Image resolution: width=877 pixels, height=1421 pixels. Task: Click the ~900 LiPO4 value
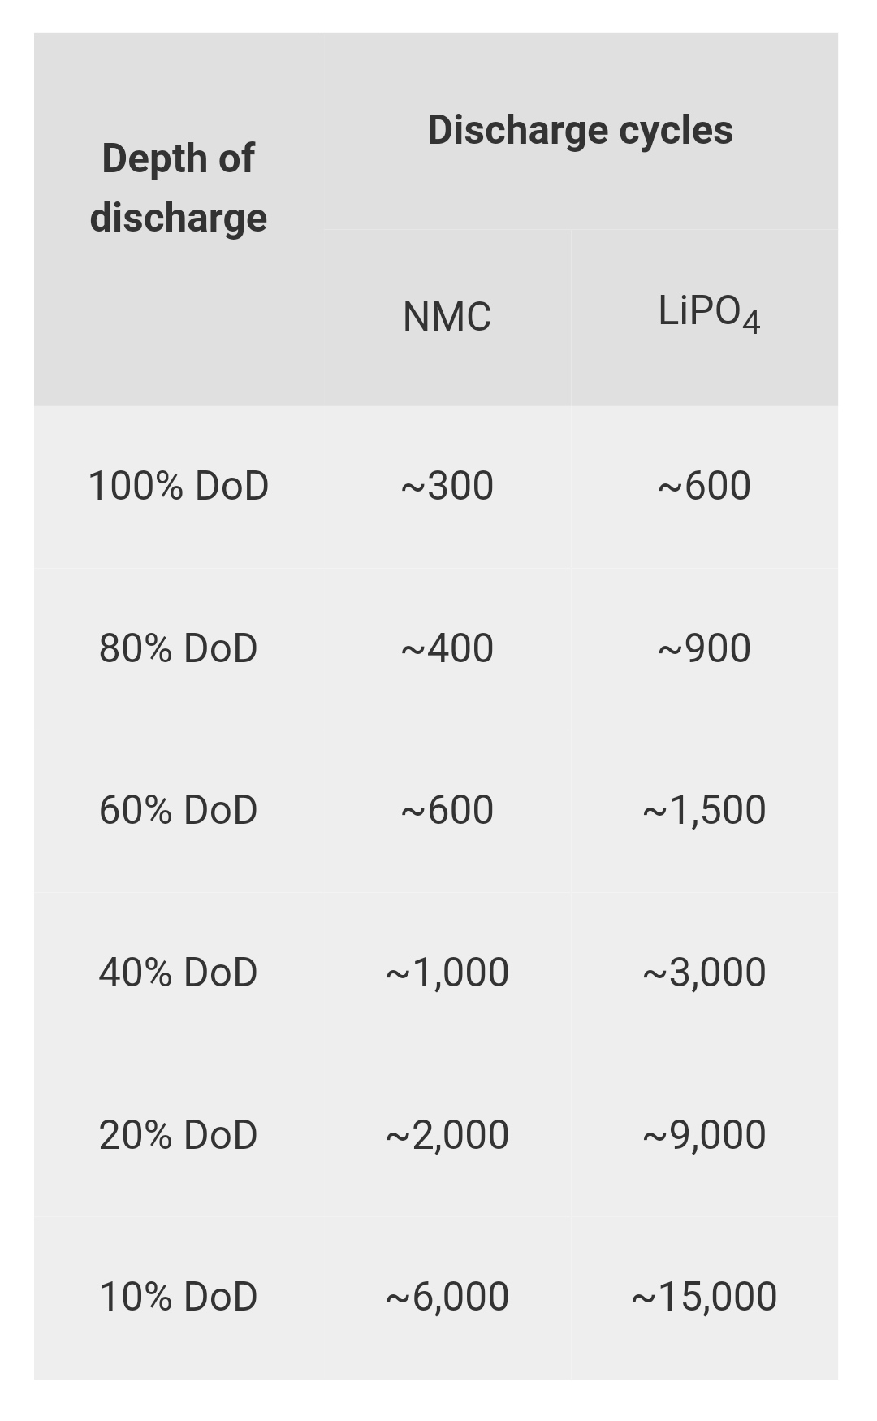(704, 648)
